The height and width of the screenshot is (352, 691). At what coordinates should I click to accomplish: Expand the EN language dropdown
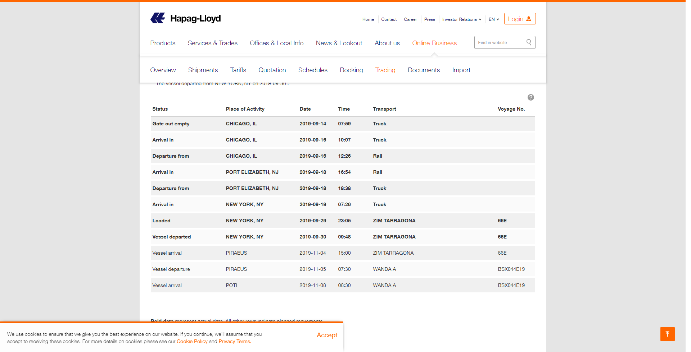click(x=493, y=19)
